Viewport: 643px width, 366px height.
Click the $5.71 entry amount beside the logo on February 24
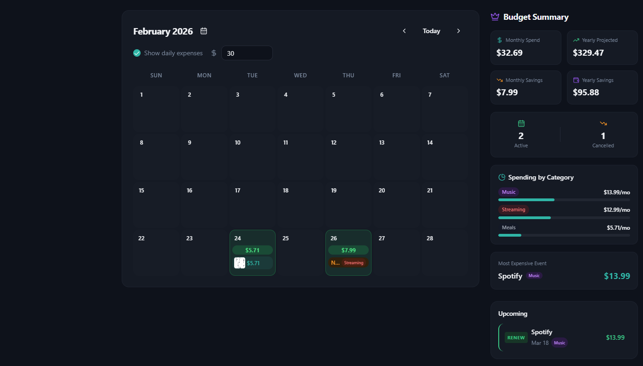[x=254, y=263]
